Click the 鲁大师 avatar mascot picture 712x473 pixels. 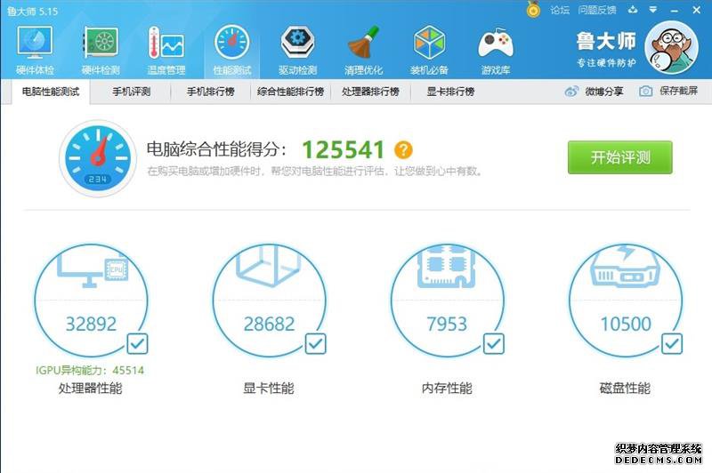[671, 48]
